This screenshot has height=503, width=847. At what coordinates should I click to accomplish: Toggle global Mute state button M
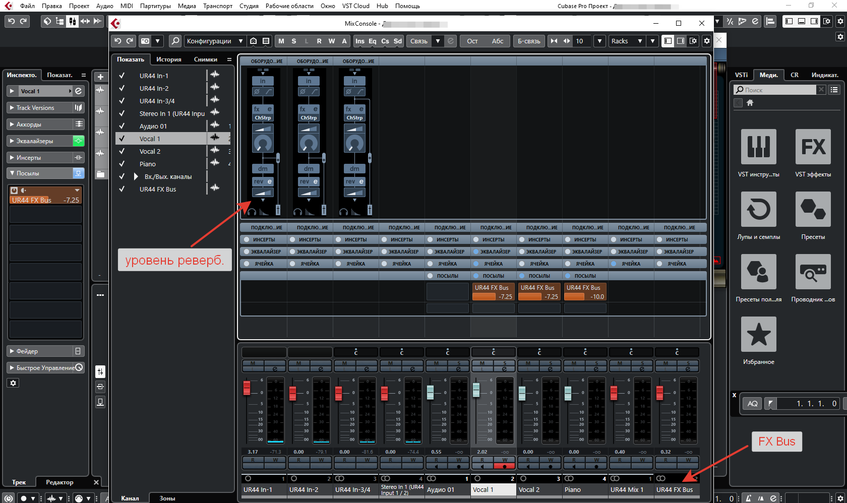281,41
